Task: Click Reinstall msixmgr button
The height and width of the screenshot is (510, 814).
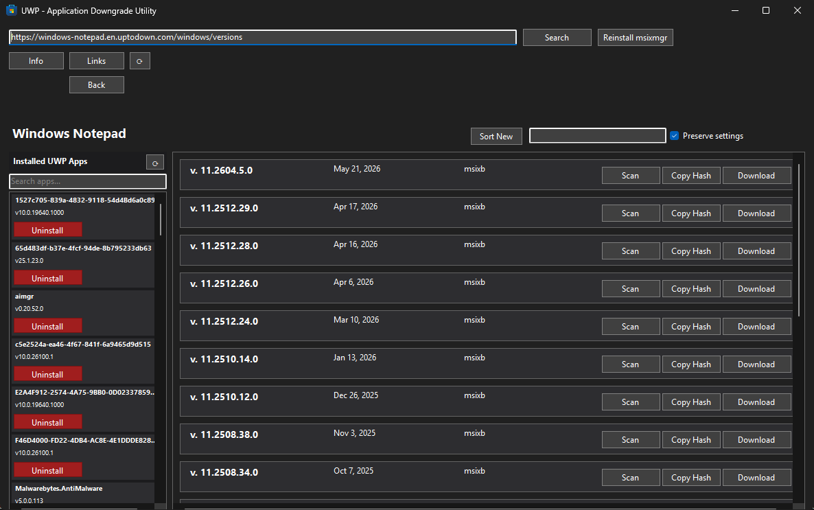Action: tap(635, 37)
